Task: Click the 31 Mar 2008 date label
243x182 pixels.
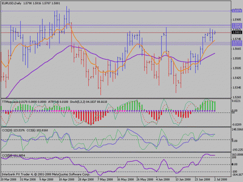Action: tap(28, 179)
